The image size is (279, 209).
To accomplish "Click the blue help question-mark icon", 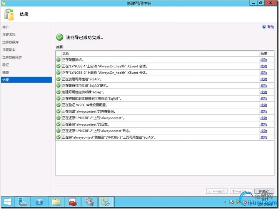I will [264, 27].
